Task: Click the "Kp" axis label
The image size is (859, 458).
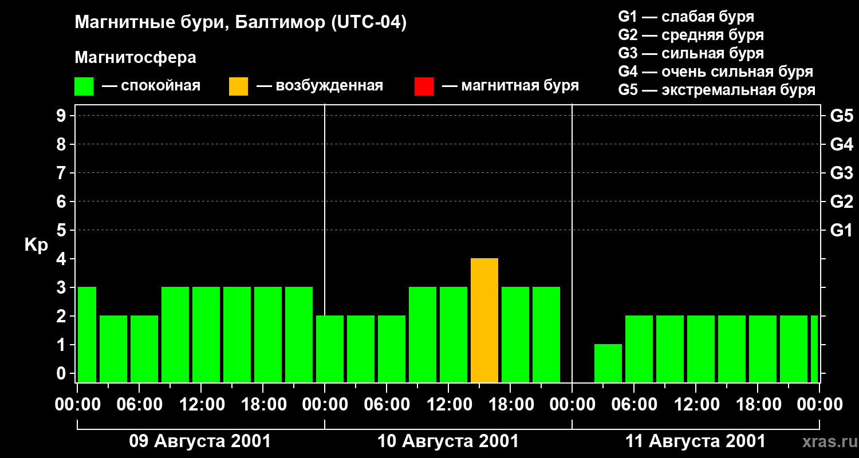Action: point(37,245)
